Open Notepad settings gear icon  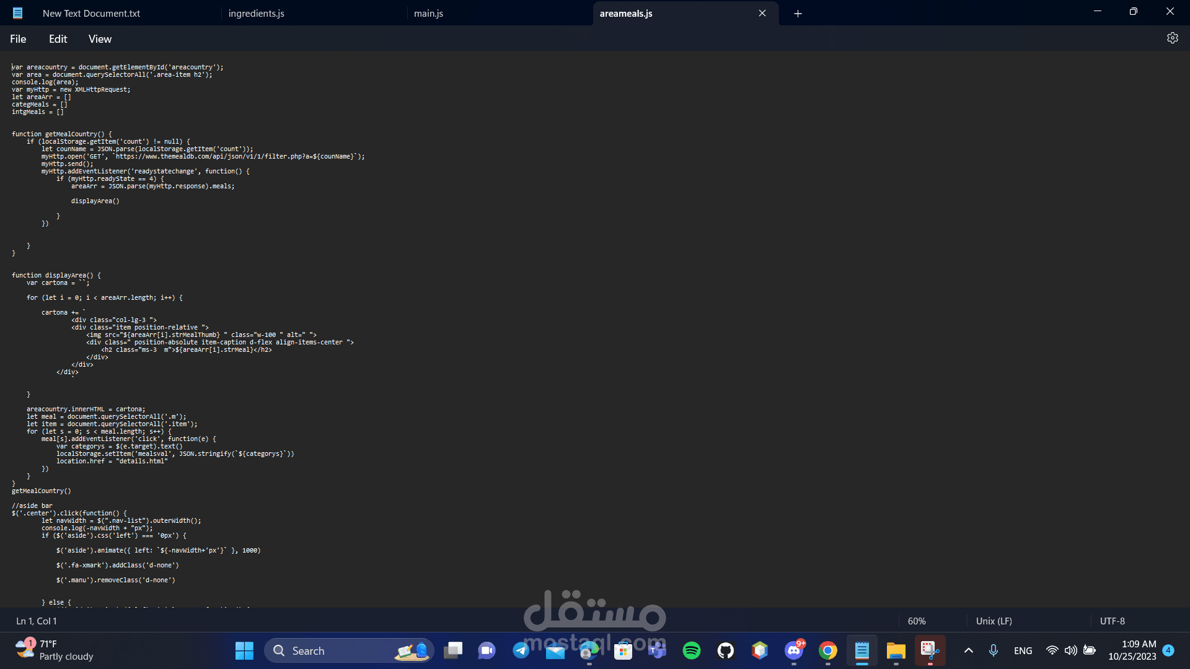click(1172, 38)
